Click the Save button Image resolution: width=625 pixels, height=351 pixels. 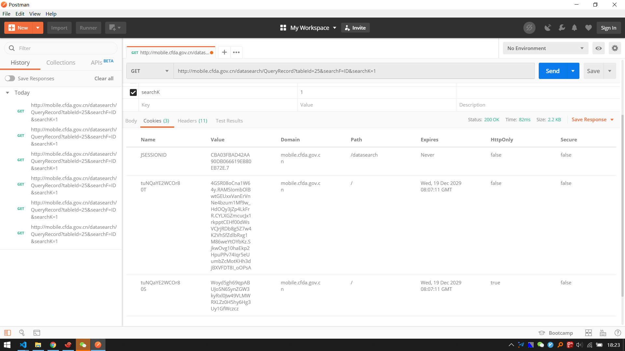point(593,71)
